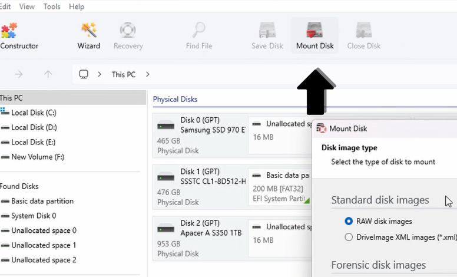Select Unallocated space 0 in tree
The height and width of the screenshot is (277, 457).
point(44,230)
